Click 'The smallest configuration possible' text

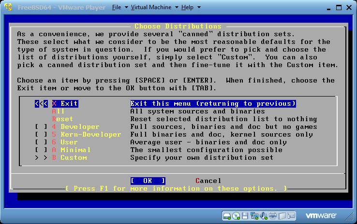(206, 150)
